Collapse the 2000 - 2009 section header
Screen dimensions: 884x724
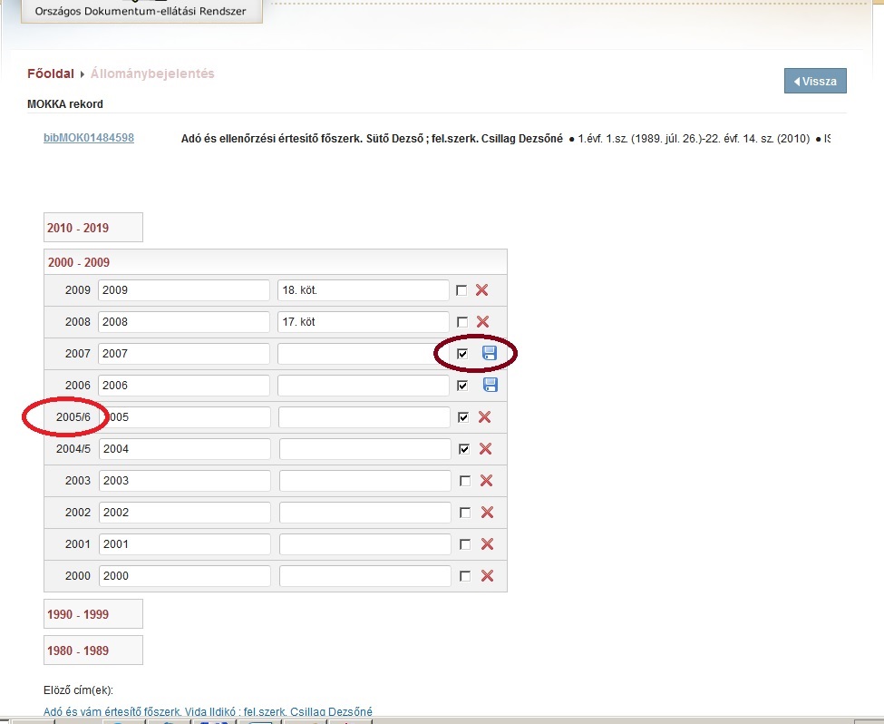coord(79,262)
